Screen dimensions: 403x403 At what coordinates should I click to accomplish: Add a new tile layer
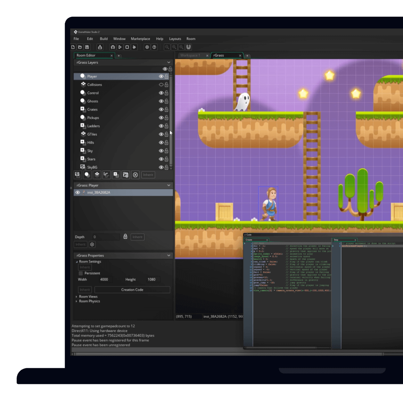click(x=97, y=175)
